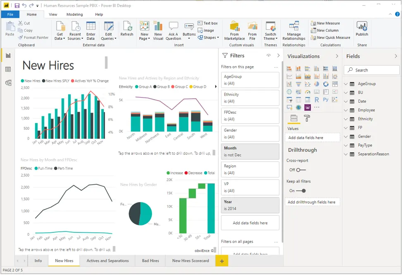Toggle the Filters pane eye visibility icon

pyautogui.click(x=269, y=55)
